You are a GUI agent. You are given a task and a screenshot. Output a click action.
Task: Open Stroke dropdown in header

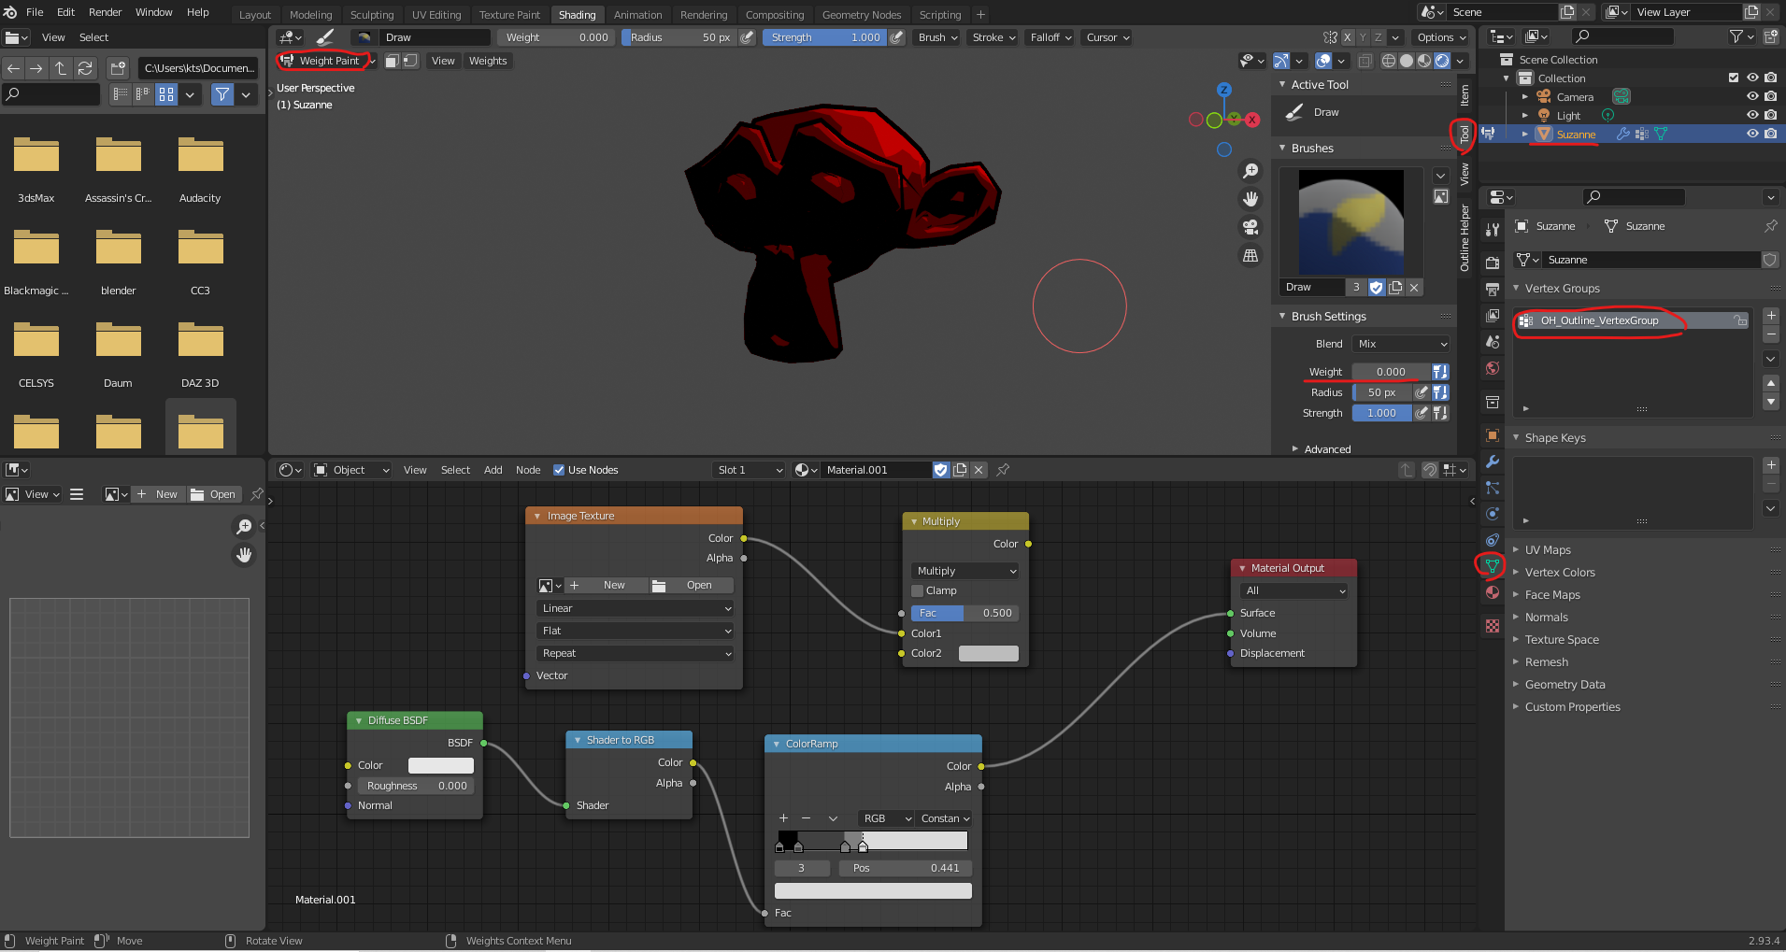993,37
